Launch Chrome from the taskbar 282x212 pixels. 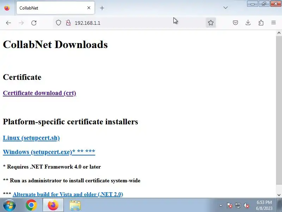(x=31, y=205)
